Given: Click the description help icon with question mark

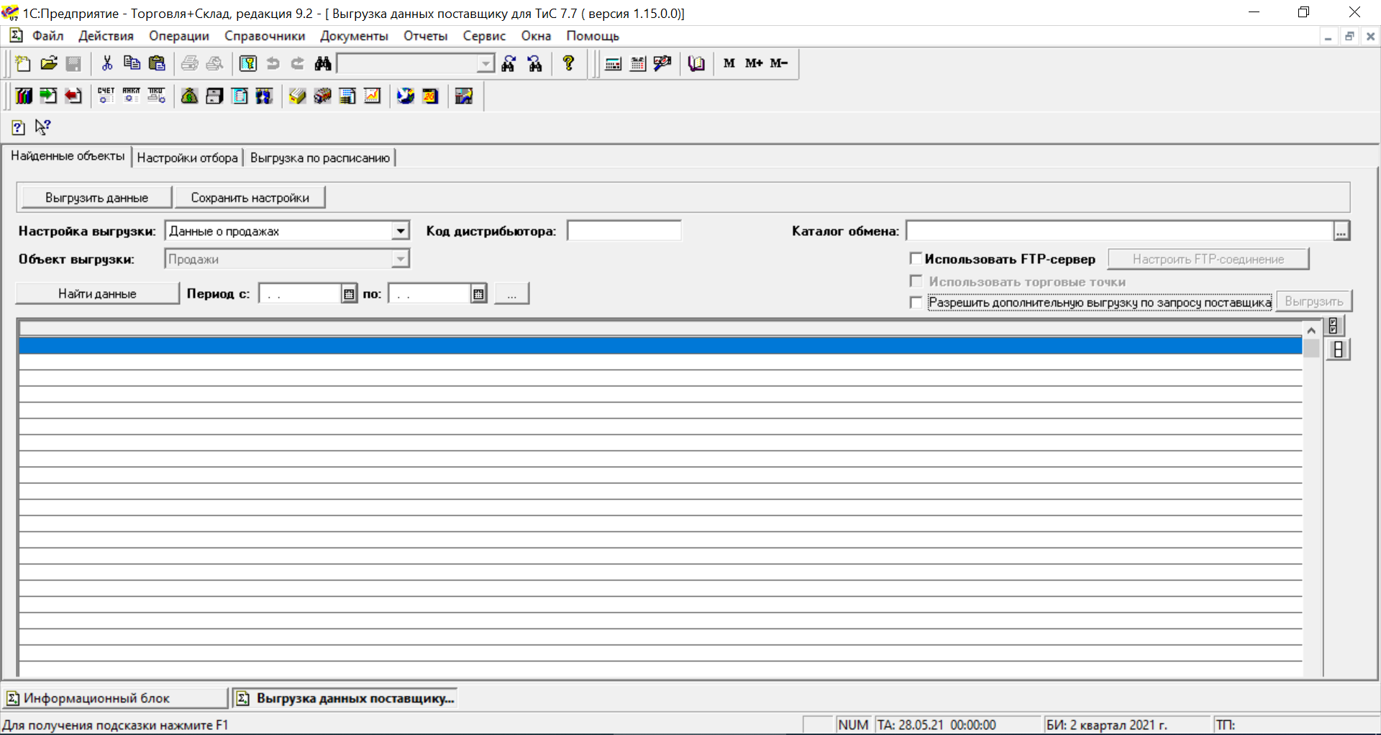Looking at the screenshot, I should 19,127.
